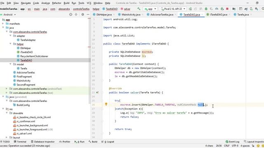Click the 4 spaces indent setting
Image resolution: width=264 pixels, height=148 pixels.
[245, 146]
